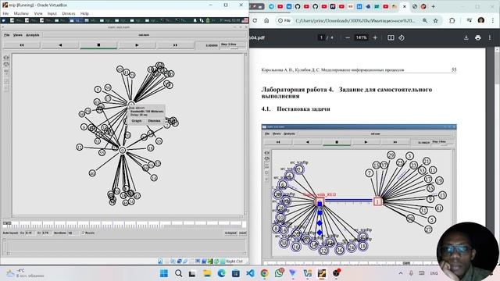The width and height of the screenshot is (500, 281).
Task: Reload the PDF page in Chrome
Action: pyautogui.click(x=255, y=20)
